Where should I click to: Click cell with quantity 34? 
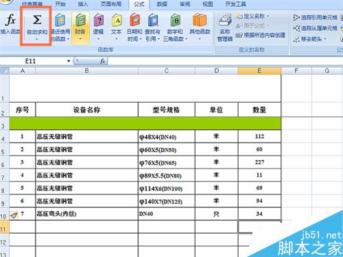[259, 214]
